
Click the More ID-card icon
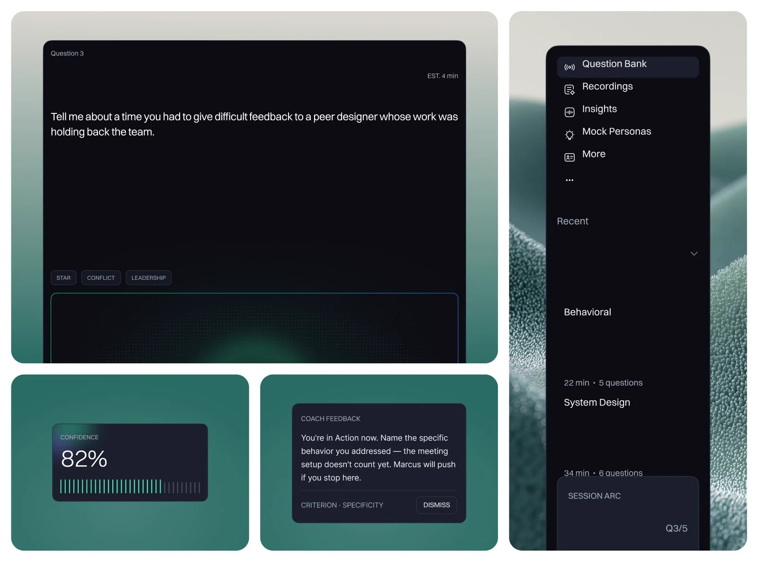click(x=569, y=157)
